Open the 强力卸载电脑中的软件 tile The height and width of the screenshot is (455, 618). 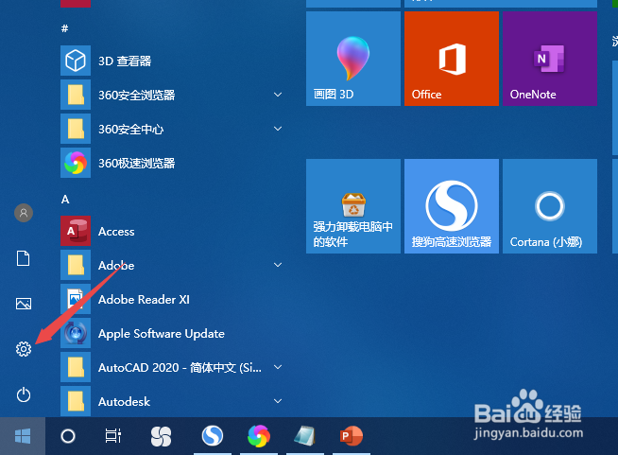tap(353, 206)
